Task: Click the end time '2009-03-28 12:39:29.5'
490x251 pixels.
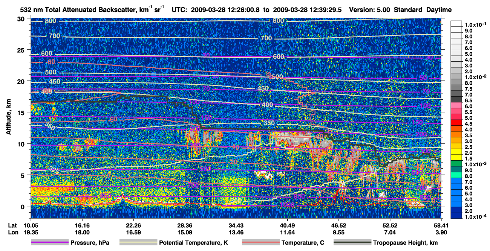Action: (307, 10)
